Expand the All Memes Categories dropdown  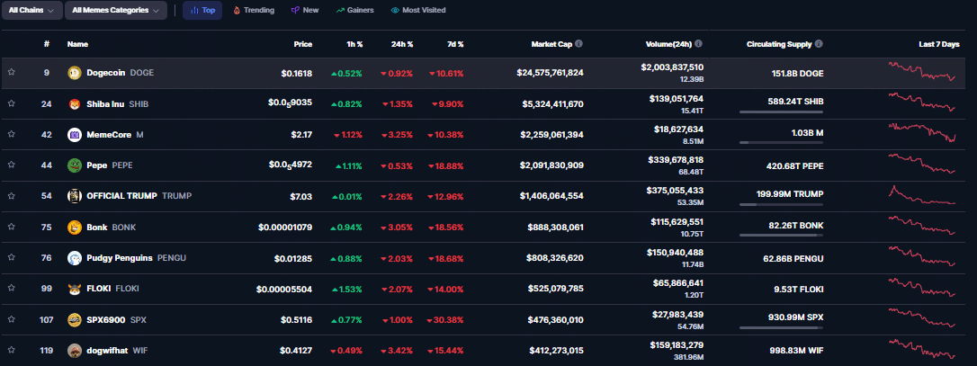pyautogui.click(x=119, y=11)
